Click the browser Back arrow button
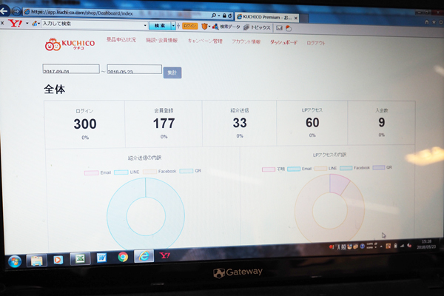This screenshot has width=444, height=296. 4,11
